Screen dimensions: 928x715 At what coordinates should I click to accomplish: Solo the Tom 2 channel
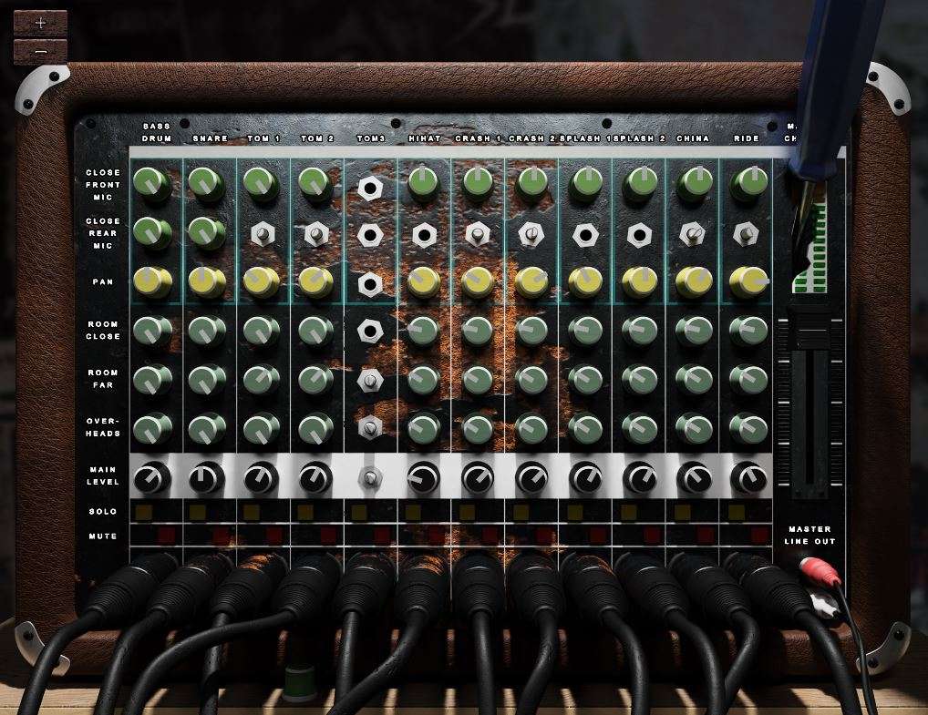(305, 512)
